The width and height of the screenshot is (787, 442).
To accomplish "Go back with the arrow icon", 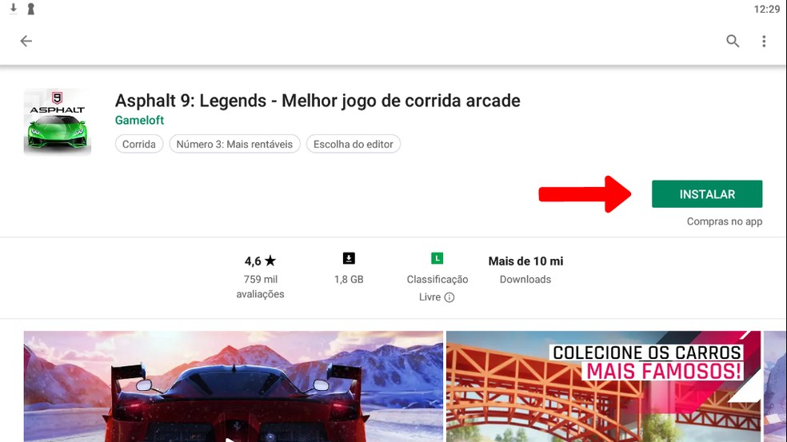I will coord(26,41).
